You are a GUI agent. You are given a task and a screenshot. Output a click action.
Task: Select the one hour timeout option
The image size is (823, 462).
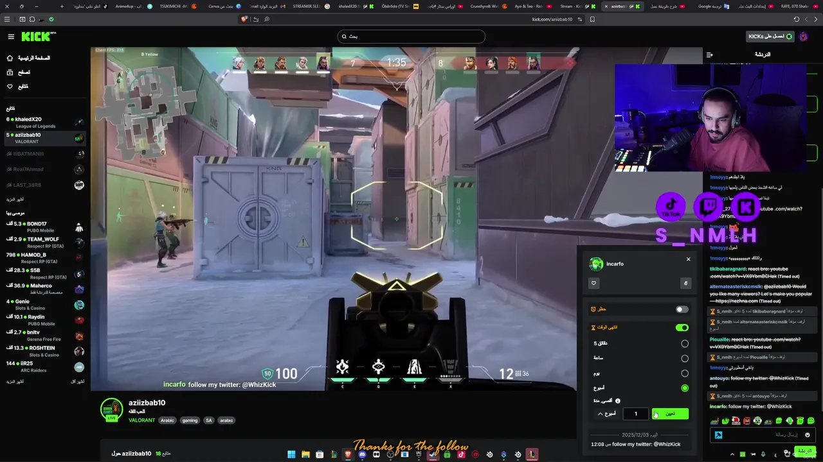tap(685, 358)
